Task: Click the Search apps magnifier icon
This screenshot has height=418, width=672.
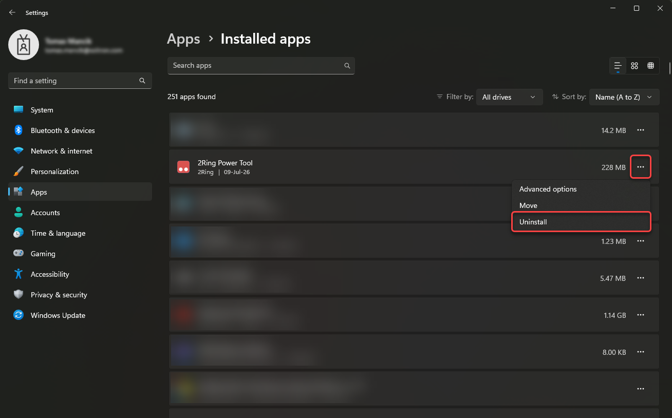Action: tap(347, 66)
